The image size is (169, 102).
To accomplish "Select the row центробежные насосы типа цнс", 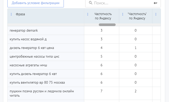I will click(x=34, y=57).
